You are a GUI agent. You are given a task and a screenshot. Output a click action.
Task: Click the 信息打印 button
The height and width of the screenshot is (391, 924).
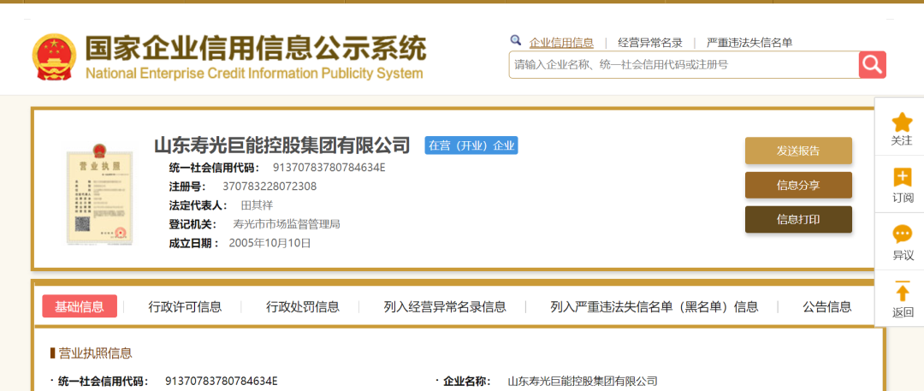[x=798, y=219]
